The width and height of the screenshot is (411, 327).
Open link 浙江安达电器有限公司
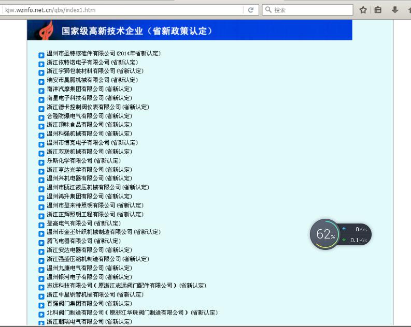pyautogui.click(x=89, y=250)
